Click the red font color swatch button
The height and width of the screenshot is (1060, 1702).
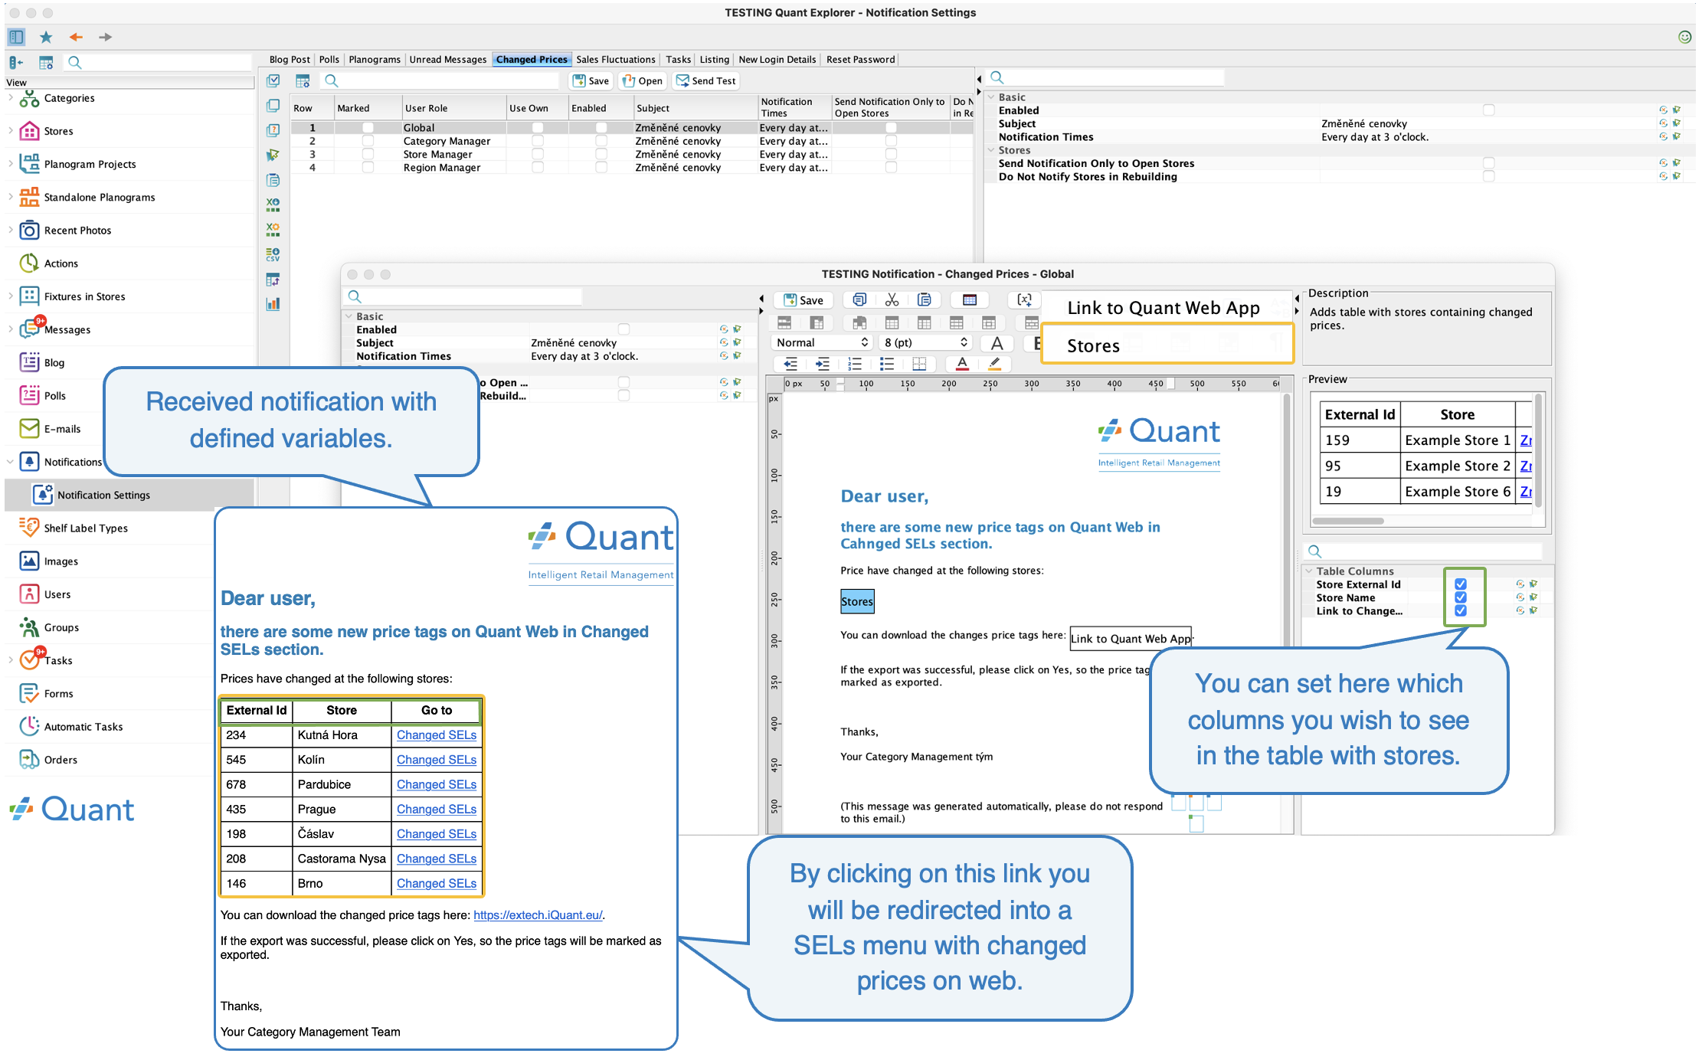(962, 364)
